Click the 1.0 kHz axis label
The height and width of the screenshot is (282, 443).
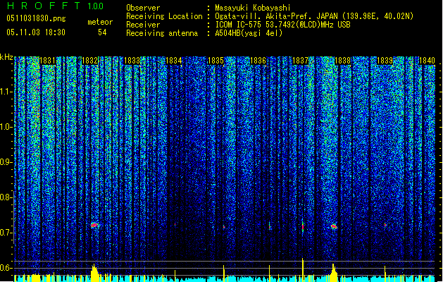[6, 127]
